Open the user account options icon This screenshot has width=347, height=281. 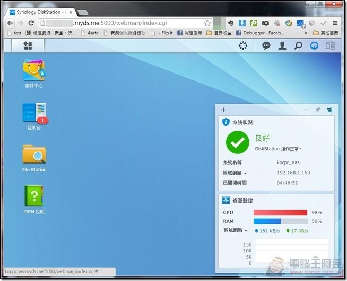282,46
